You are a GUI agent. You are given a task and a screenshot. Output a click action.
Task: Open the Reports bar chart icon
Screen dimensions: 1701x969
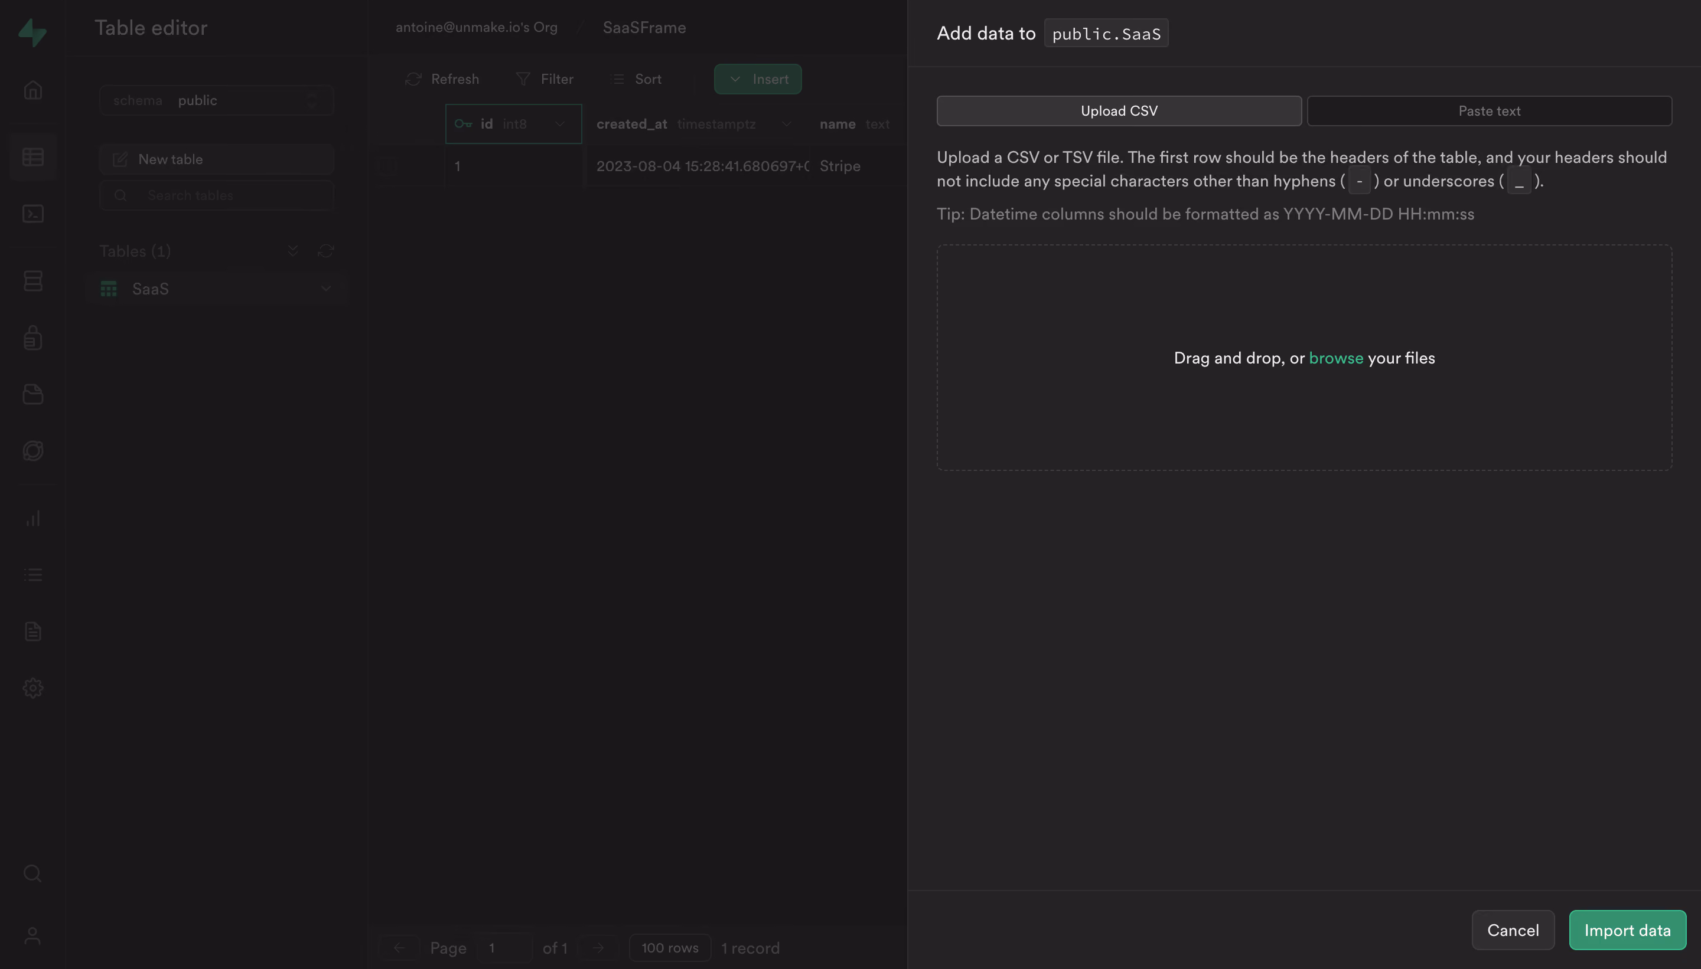tap(32, 519)
